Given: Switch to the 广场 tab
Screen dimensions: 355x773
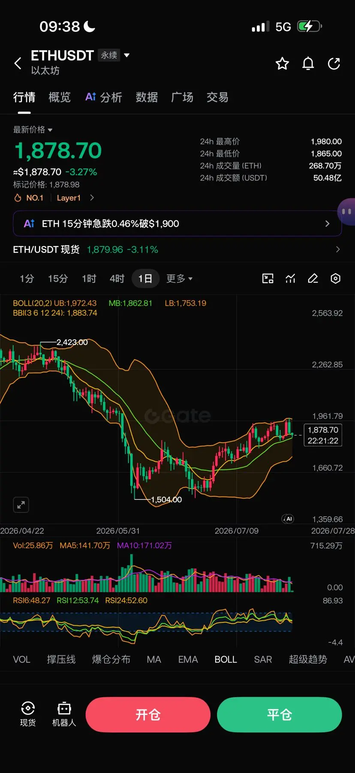Looking at the screenshot, I should tap(182, 97).
